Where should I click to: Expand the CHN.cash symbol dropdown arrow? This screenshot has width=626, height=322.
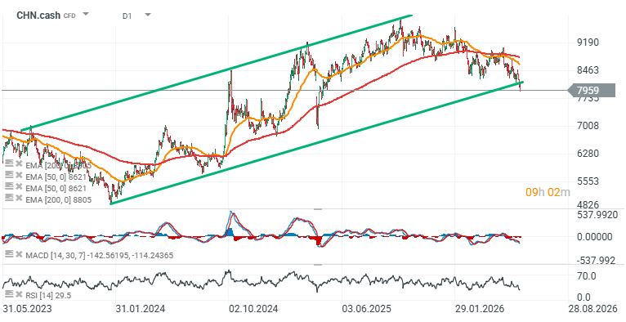coord(86,15)
